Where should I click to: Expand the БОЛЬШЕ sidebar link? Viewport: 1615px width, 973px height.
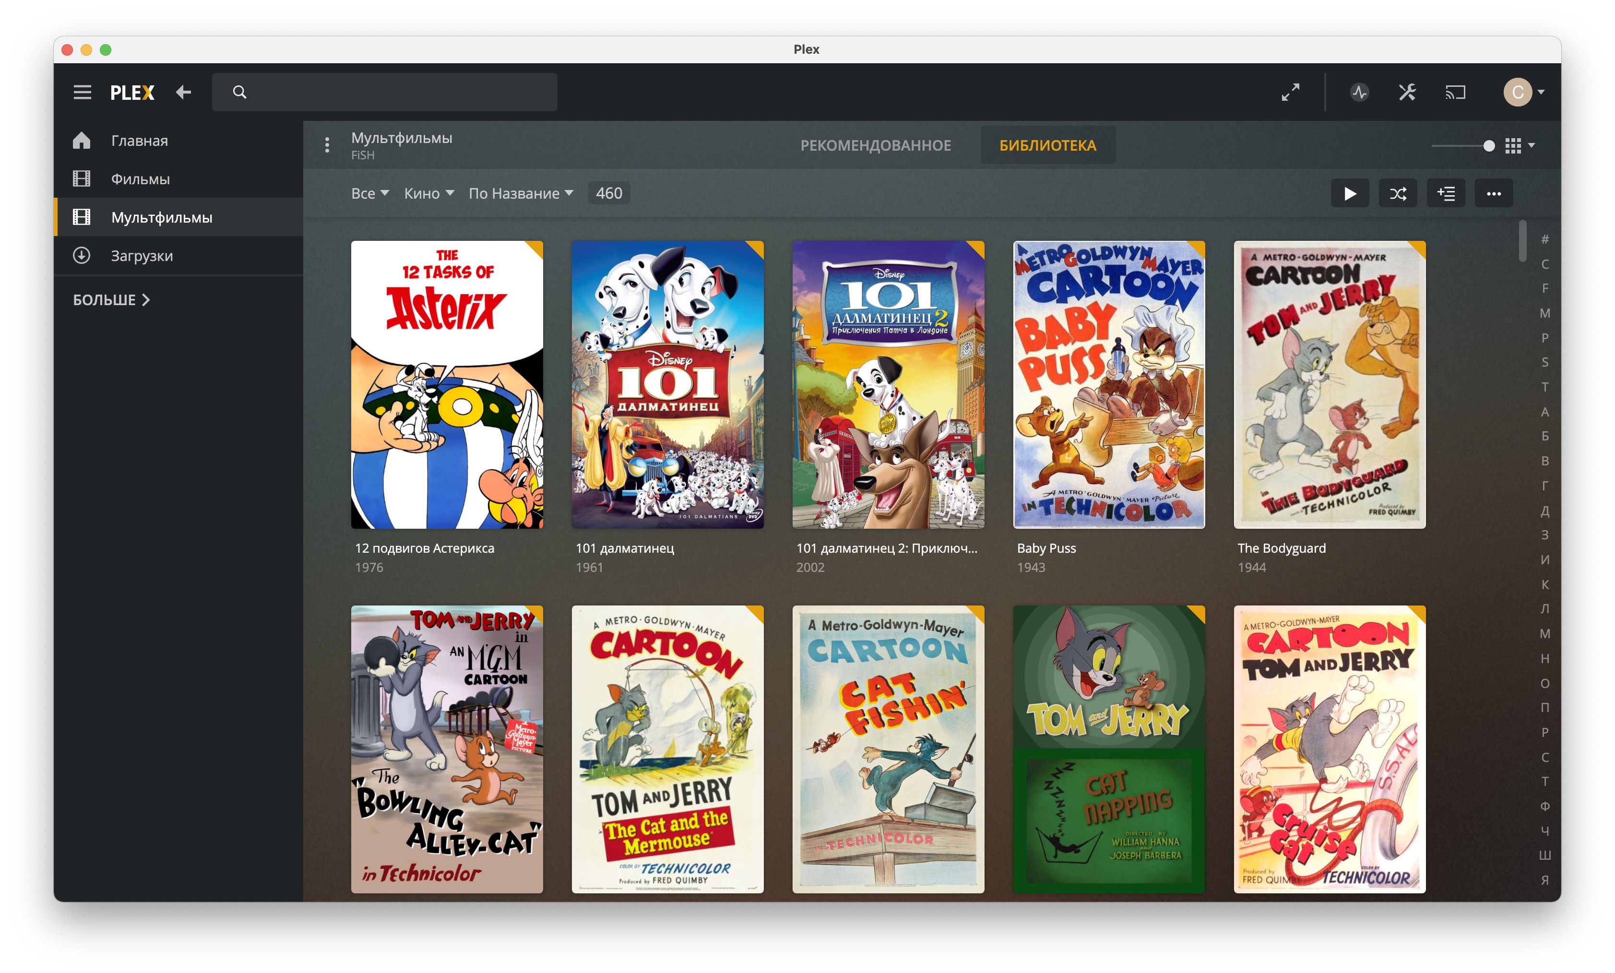click(x=111, y=300)
